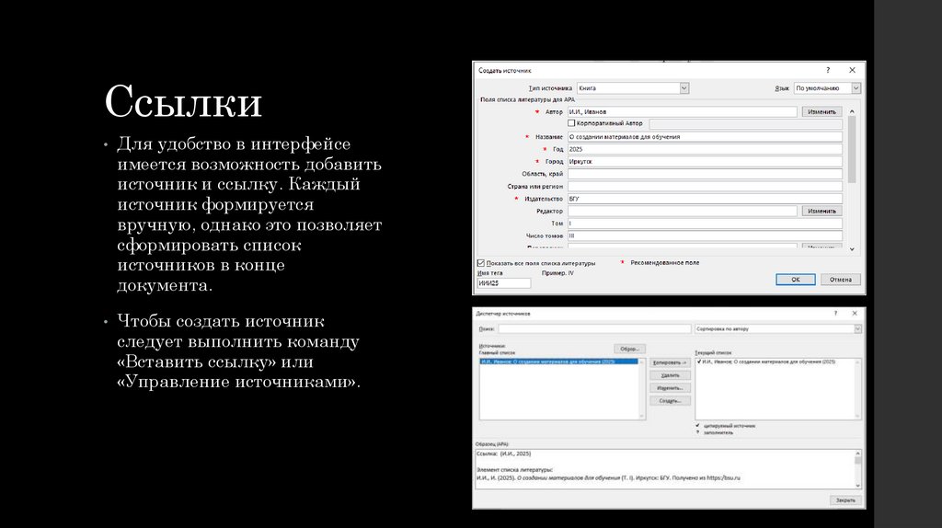Close the Диспетчер источников dialog
Image resolution: width=942 pixels, height=528 pixels.
pos(855,314)
